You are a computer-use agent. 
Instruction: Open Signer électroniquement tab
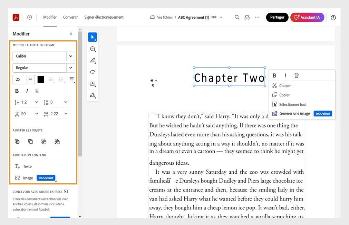pos(104,17)
